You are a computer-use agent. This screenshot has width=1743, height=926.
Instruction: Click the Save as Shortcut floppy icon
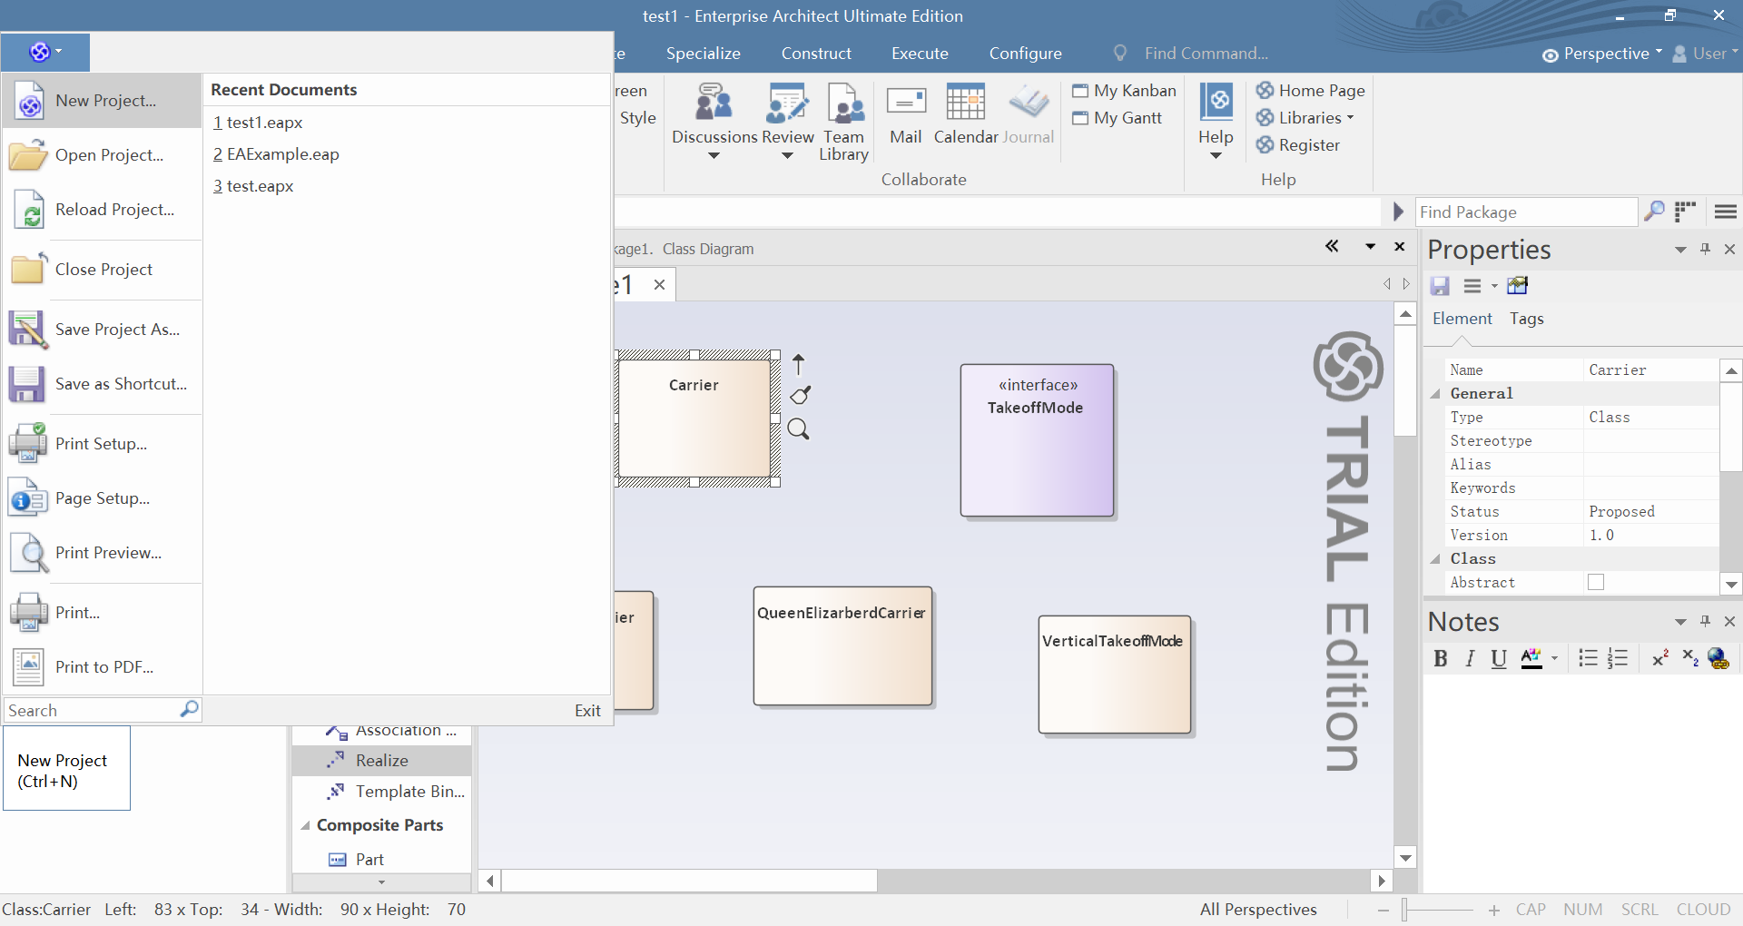tap(27, 384)
